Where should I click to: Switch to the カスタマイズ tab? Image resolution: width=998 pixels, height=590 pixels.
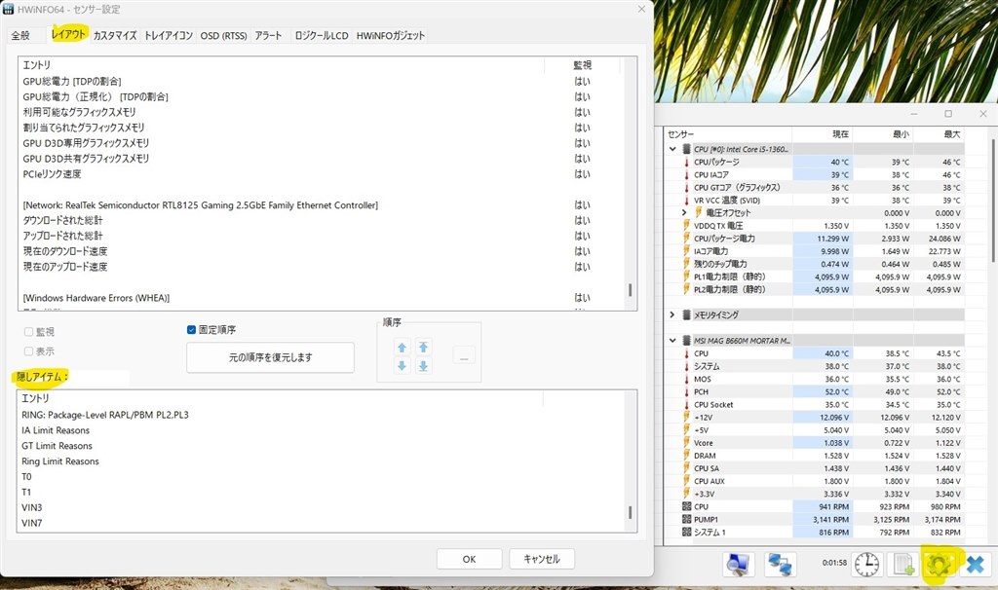[x=116, y=34]
